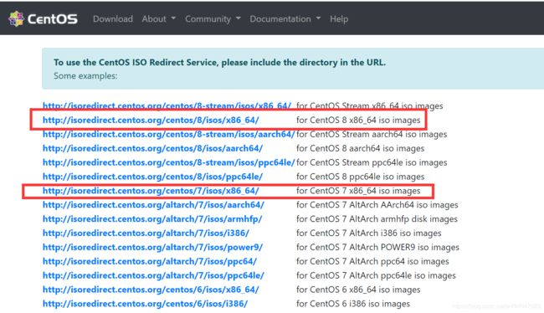544x313 pixels.
Task: Open the Download page in navbar
Action: click(113, 19)
